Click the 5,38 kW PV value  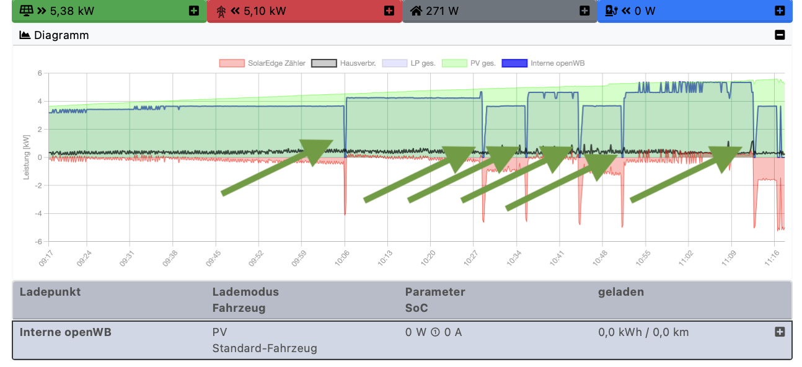(73, 11)
